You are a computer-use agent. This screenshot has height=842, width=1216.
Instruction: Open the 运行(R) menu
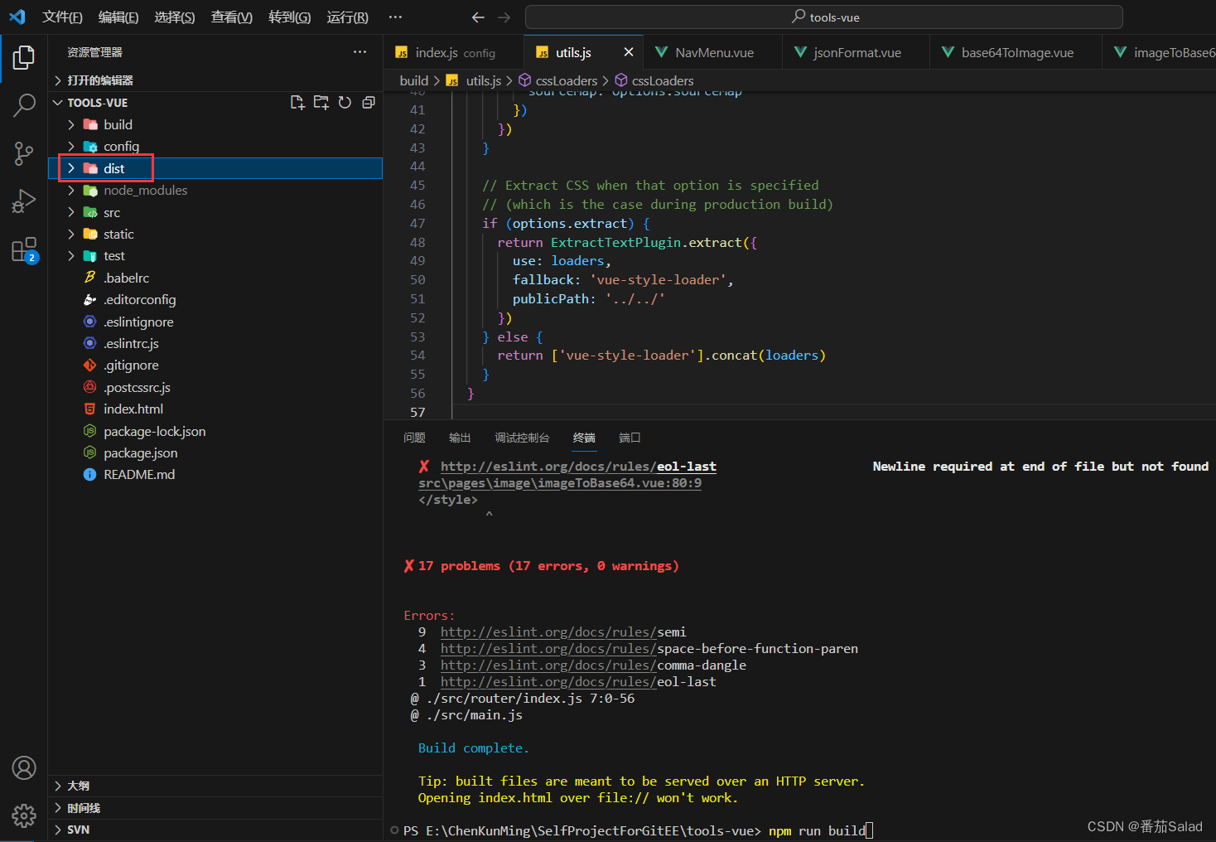(x=348, y=17)
